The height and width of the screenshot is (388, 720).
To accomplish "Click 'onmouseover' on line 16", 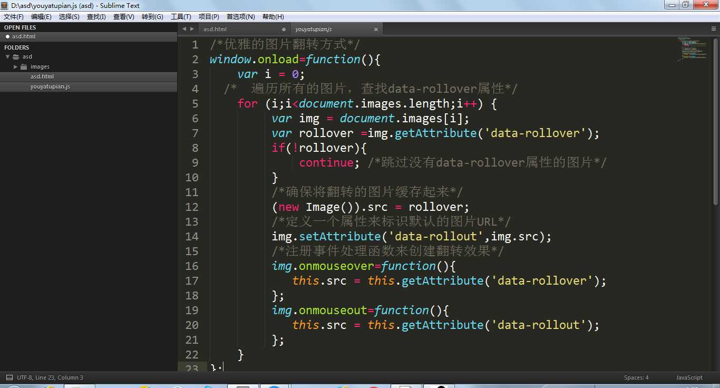I will click(x=336, y=266).
